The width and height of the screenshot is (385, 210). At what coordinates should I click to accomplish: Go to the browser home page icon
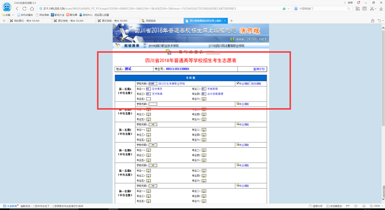(x=32, y=9)
